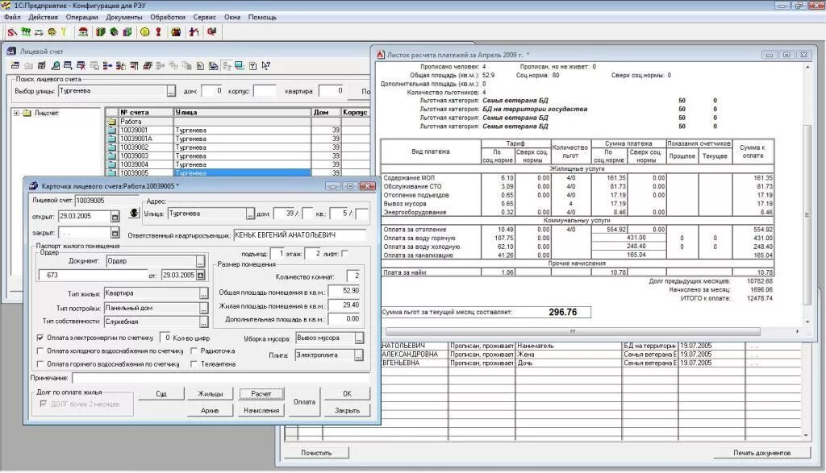Open calendar for the закрыт date field

pyautogui.click(x=115, y=233)
